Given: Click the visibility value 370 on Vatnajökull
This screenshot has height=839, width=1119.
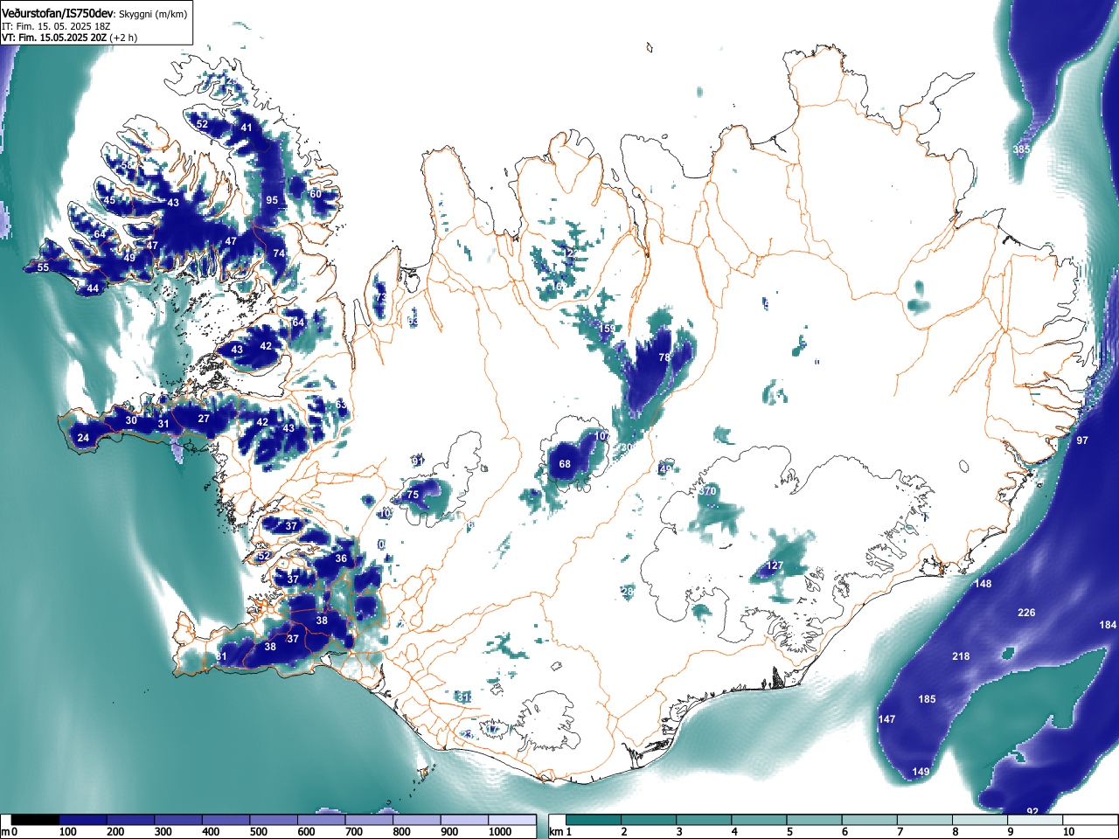Looking at the screenshot, I should (x=707, y=491).
